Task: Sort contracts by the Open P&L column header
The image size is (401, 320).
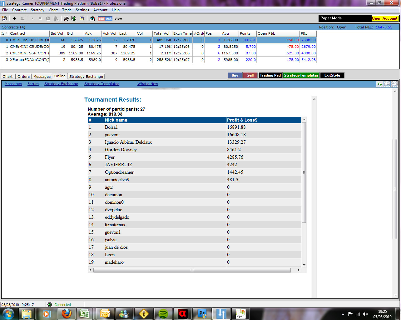Action: pyautogui.click(x=278, y=33)
